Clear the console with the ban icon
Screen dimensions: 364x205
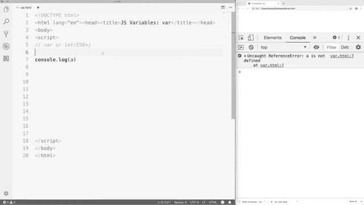click(x=251, y=47)
